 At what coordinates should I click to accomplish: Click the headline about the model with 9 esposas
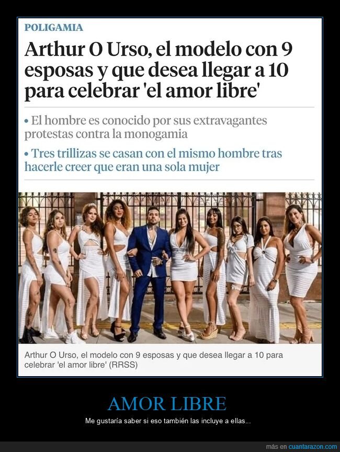[158, 71]
